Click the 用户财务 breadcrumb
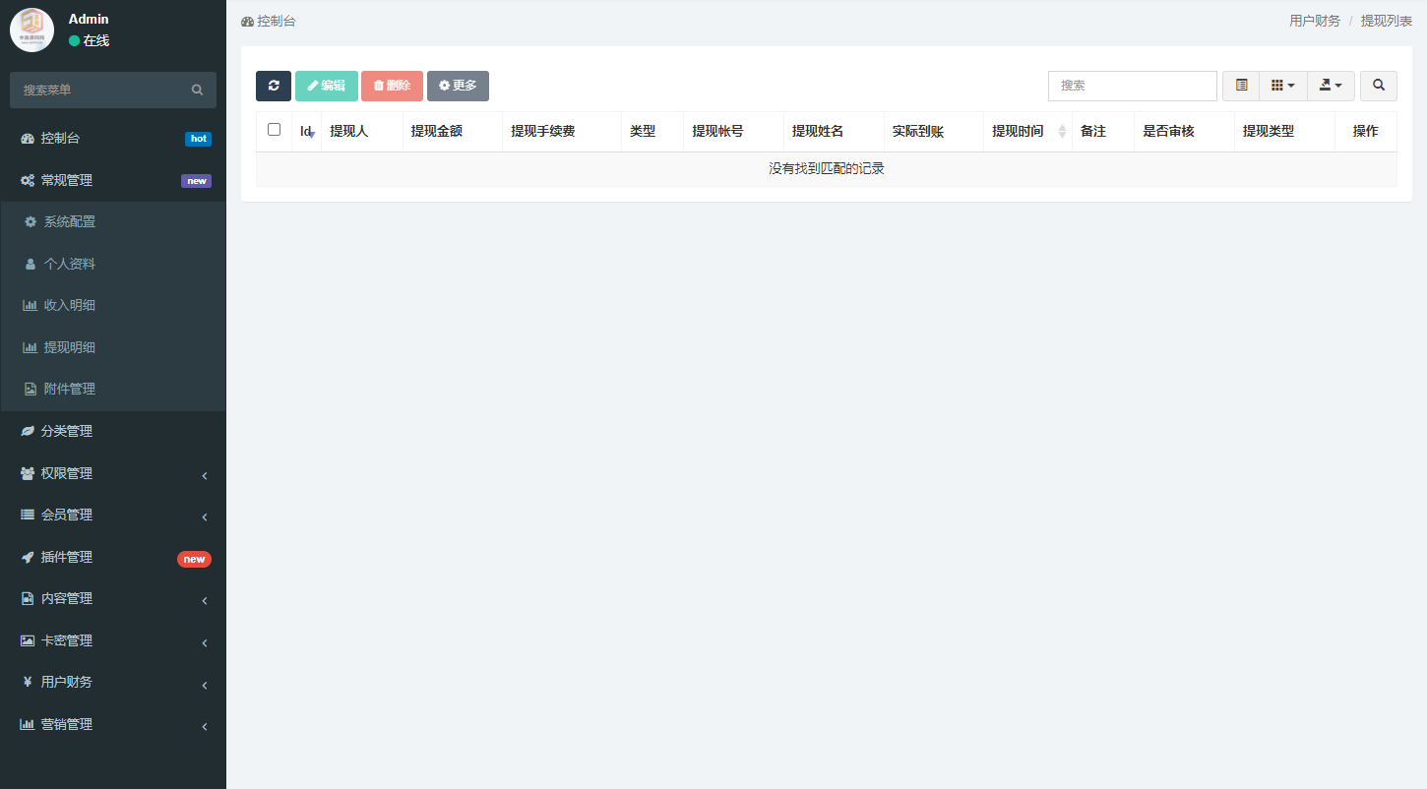Image resolution: width=1427 pixels, height=789 pixels. [x=1315, y=21]
